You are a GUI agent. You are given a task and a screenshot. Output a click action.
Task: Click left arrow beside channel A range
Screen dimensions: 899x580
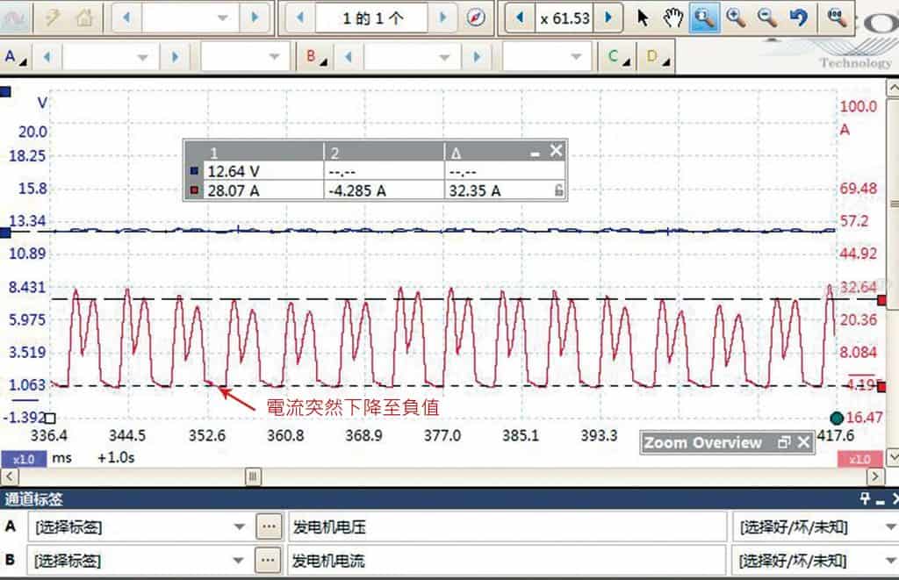(47, 57)
